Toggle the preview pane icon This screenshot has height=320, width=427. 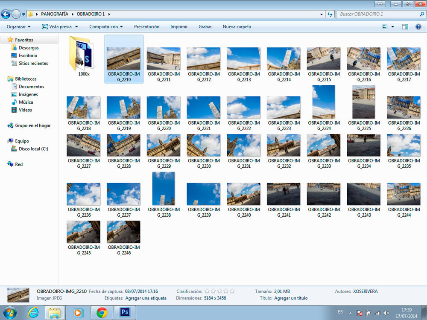[x=405, y=26]
